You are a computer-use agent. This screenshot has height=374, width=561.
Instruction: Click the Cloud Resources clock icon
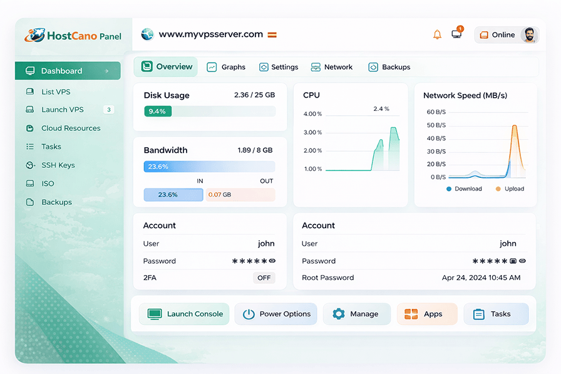pos(30,128)
